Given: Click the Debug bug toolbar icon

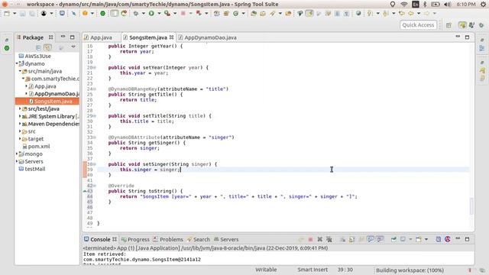Looking at the screenshot, I should tap(136, 14).
